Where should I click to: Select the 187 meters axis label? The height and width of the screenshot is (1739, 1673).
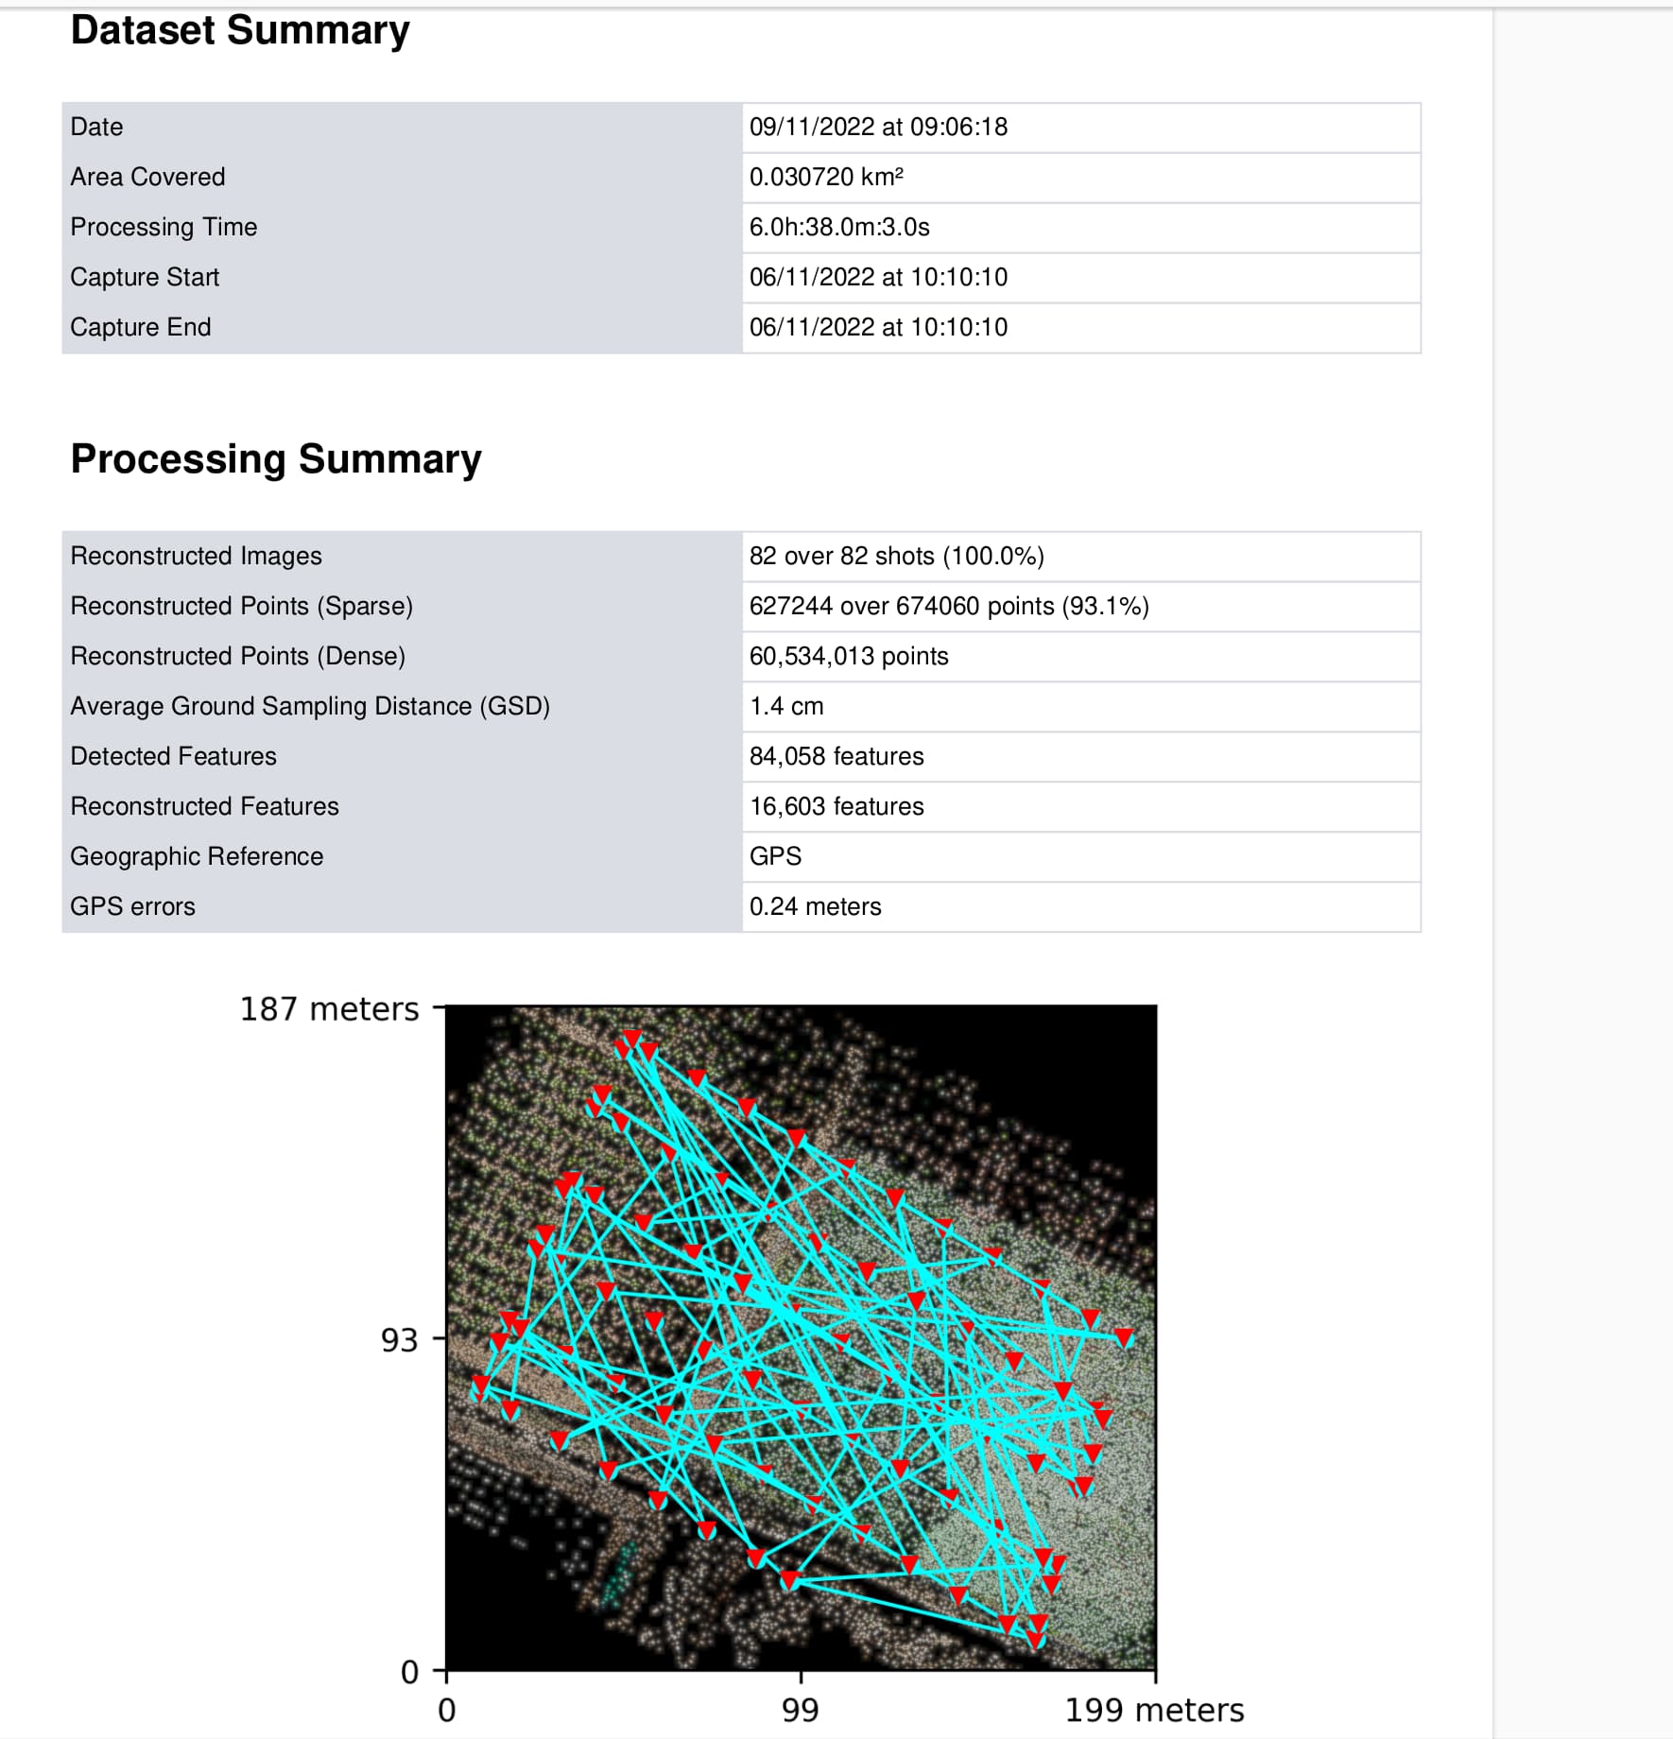[x=326, y=1009]
